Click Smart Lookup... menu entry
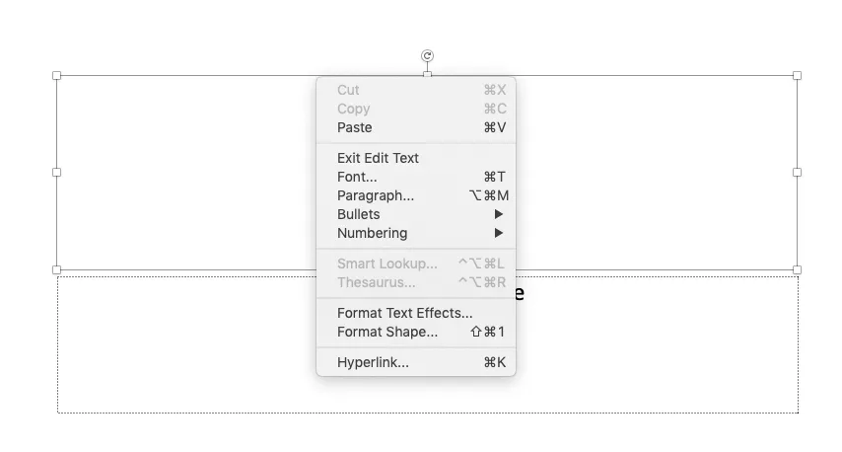This screenshot has height=452, width=842. 386,264
